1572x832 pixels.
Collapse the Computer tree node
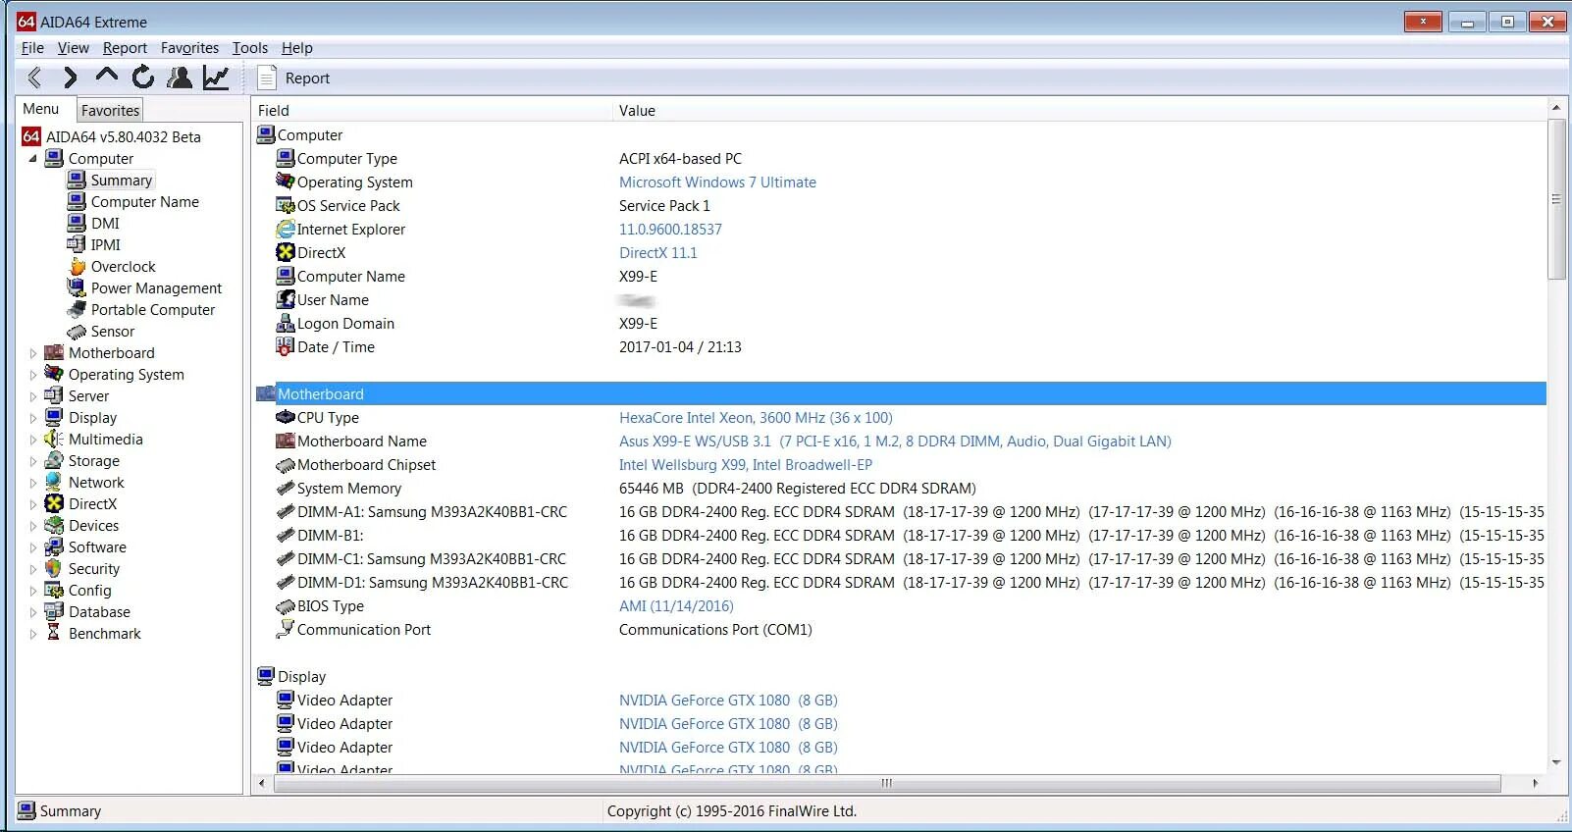point(32,159)
